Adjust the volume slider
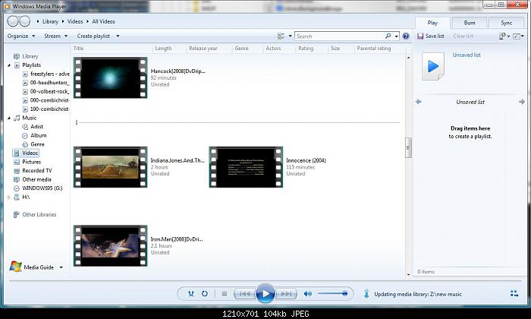 [332, 294]
